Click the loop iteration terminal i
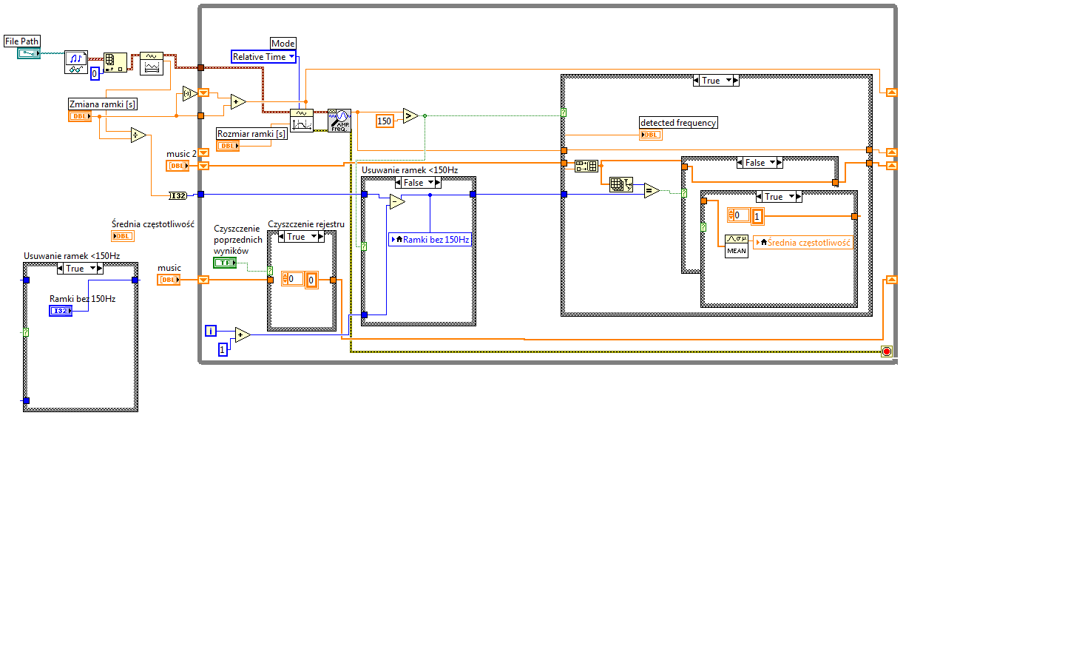Viewport: 1065px width, 666px height. [x=211, y=331]
